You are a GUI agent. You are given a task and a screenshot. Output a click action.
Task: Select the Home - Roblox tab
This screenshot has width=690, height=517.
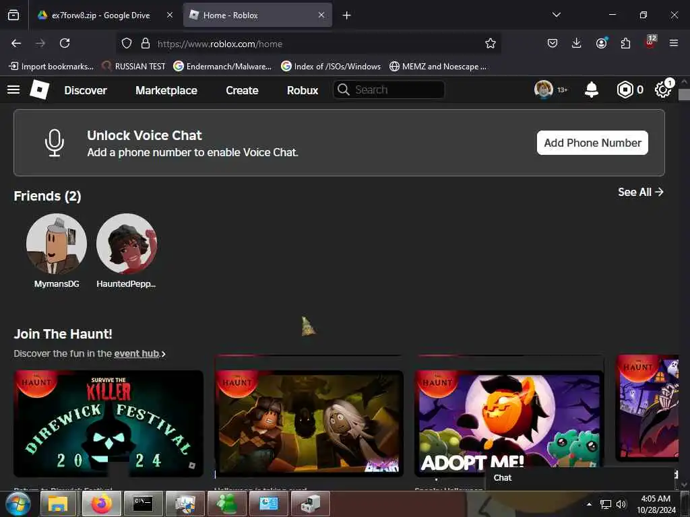257,15
